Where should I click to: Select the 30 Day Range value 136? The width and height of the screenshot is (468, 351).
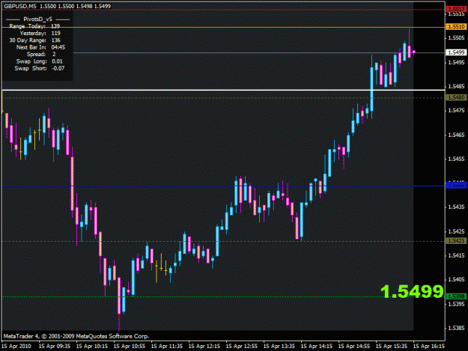coord(56,40)
